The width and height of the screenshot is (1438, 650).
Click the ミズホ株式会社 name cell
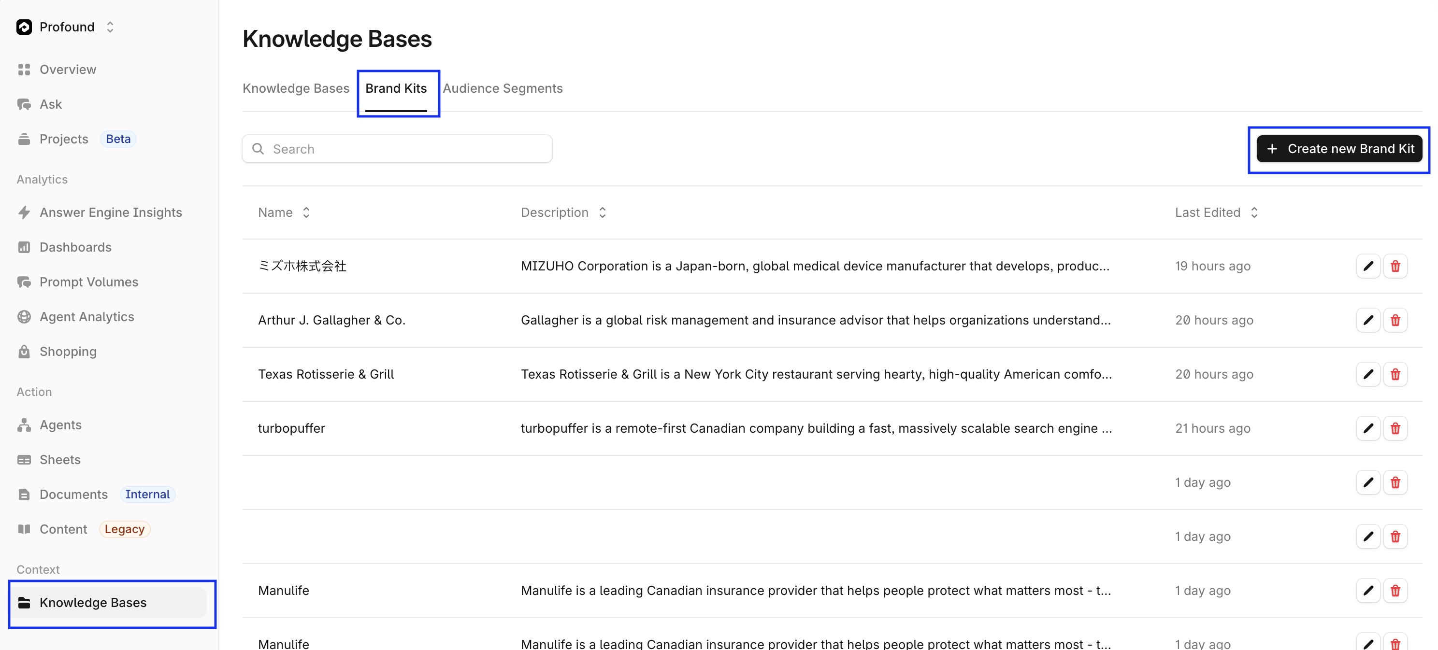coord(302,266)
